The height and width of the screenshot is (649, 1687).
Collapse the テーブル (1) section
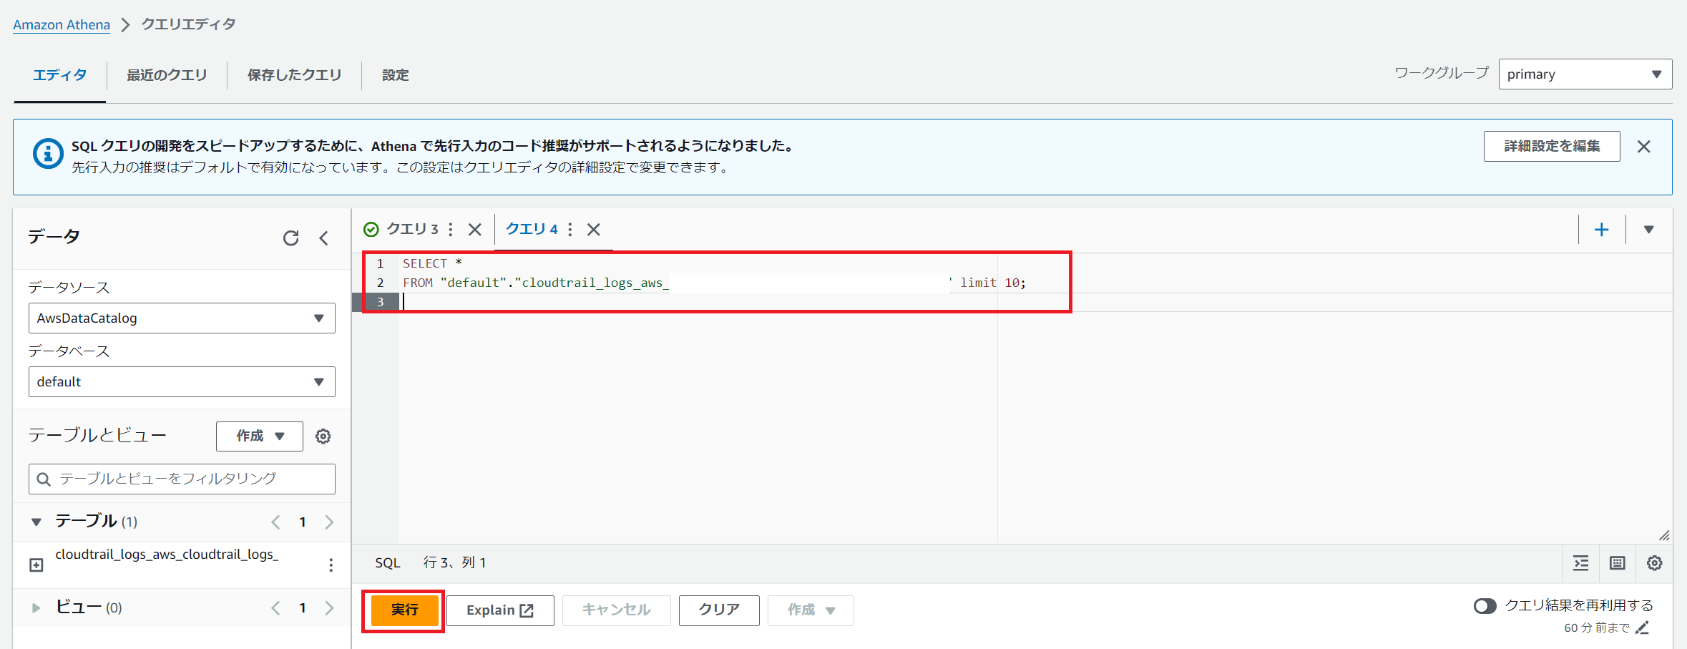coord(36,522)
